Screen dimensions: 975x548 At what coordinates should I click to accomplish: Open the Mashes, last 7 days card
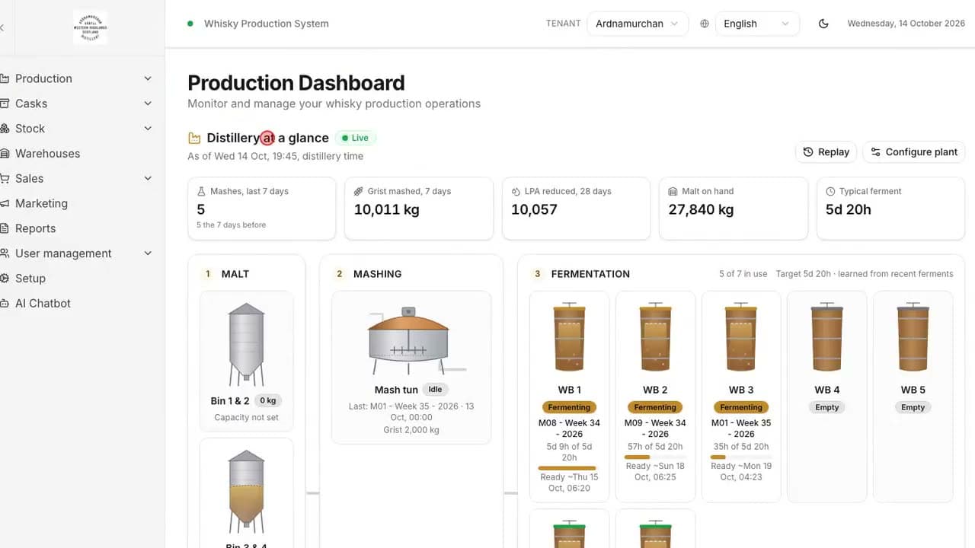261,209
